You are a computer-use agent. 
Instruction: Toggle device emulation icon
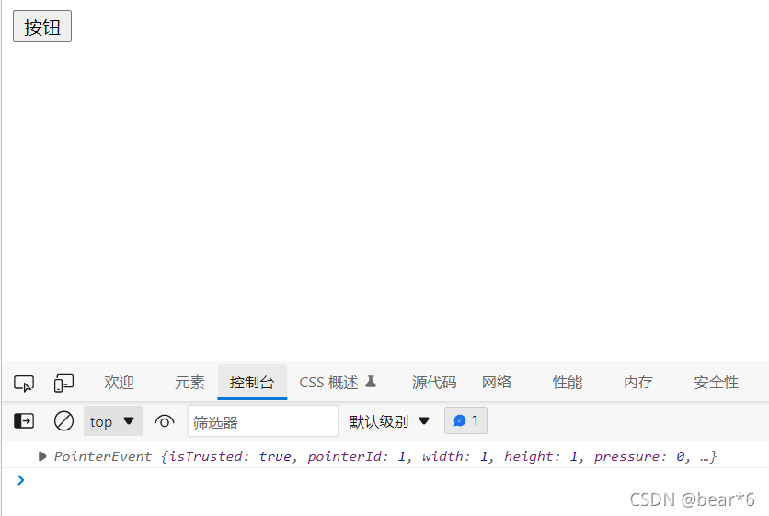point(63,383)
